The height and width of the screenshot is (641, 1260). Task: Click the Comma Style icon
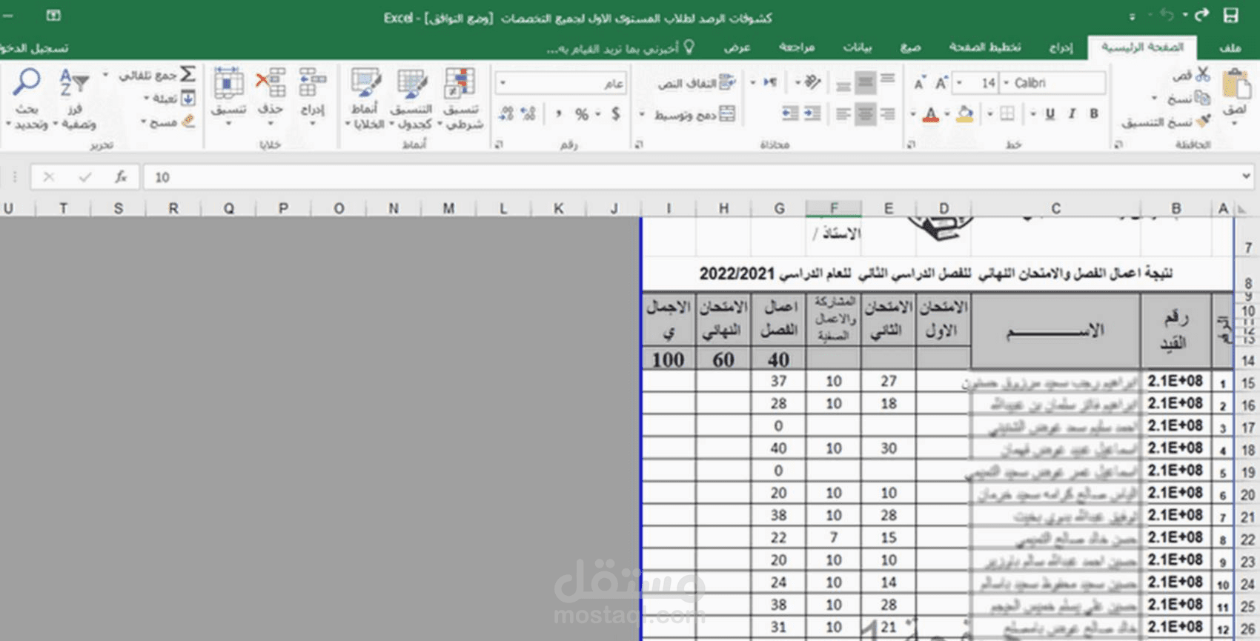(x=558, y=114)
